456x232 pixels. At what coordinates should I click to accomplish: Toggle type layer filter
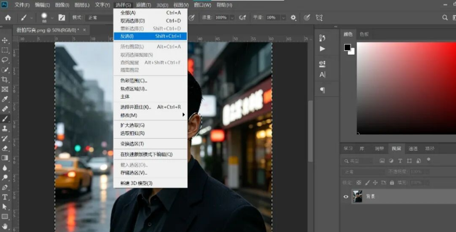coord(400,160)
